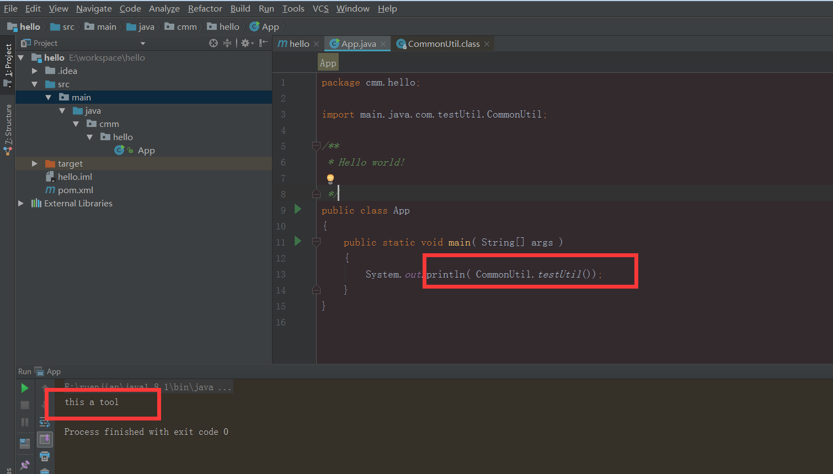Open the Project view dropdown
This screenshot has width=833, height=474.
click(143, 44)
